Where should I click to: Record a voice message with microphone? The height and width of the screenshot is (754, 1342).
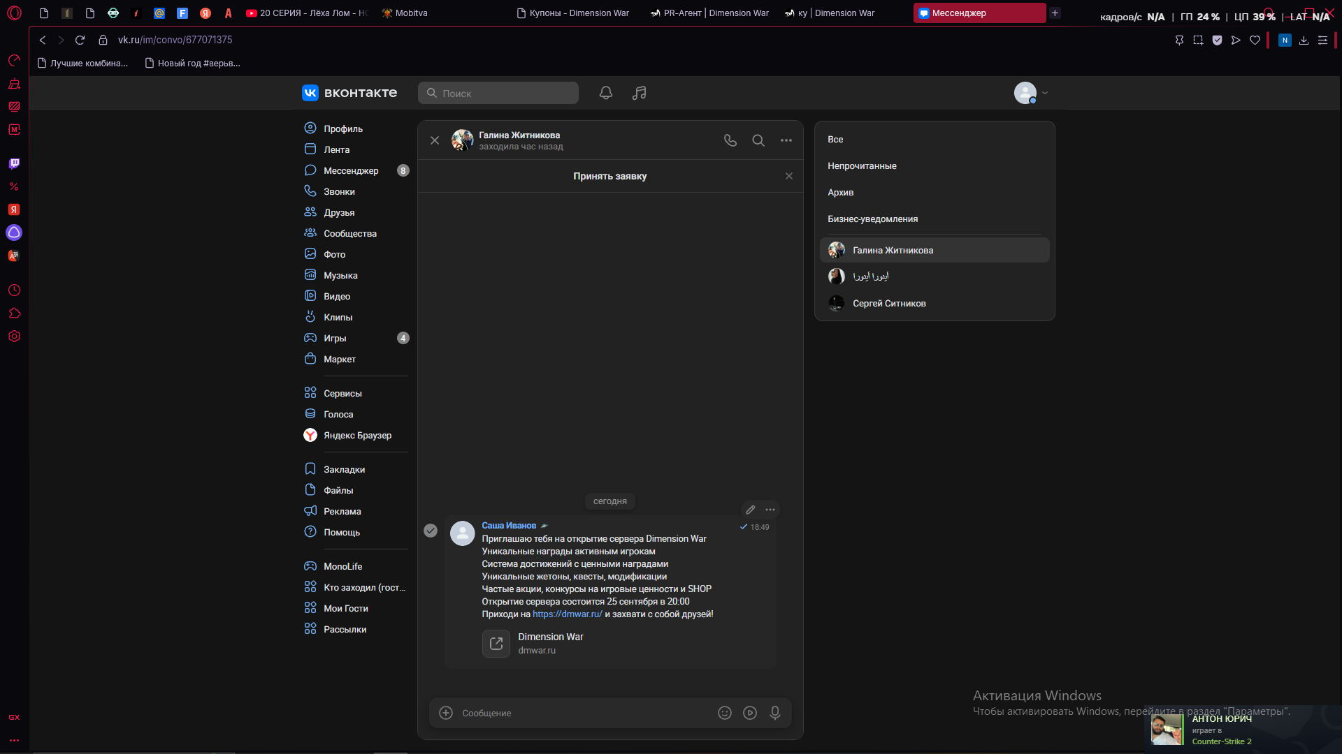coord(775,713)
